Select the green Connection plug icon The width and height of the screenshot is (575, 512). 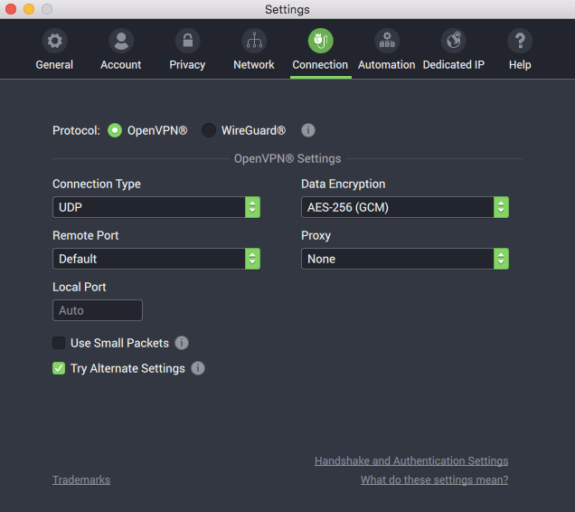click(x=321, y=41)
